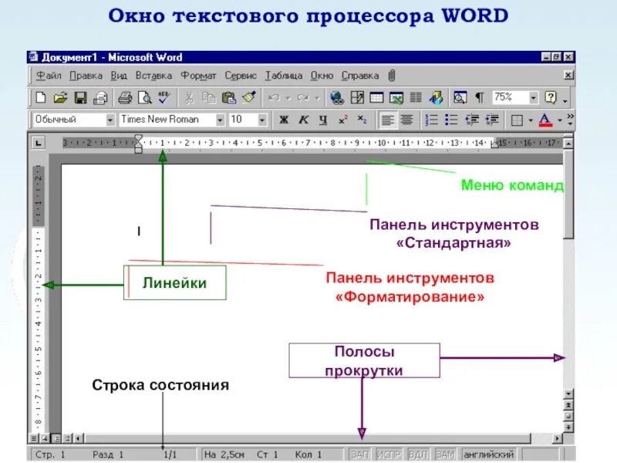Increase the paragraph indent
This screenshot has width=617, height=463.
[492, 120]
